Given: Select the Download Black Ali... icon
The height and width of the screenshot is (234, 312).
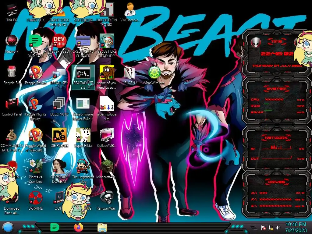Looking at the screenshot, I should pyautogui.click(x=12, y=203).
